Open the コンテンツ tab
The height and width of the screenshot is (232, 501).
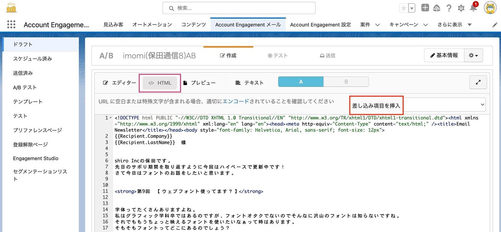[193, 25]
